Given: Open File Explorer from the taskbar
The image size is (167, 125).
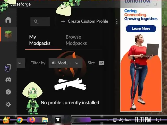Looking at the screenshot, I should coord(45,120).
